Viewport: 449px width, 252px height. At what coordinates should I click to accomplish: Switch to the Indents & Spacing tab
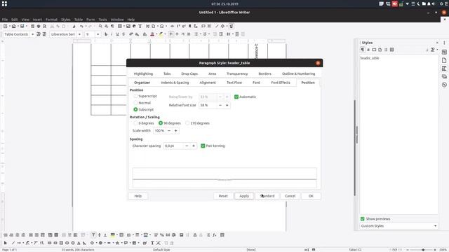(x=175, y=83)
